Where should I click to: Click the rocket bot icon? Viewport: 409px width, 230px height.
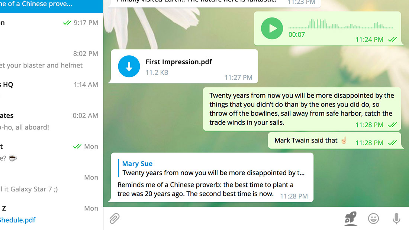(350, 218)
